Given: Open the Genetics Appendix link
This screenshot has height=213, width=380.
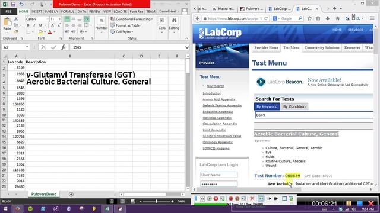Looking at the screenshot, I should click(217, 118).
